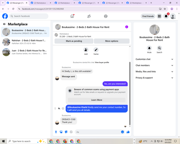This screenshot has height=144, width=180.
Task: Click Mark as pending button
Action: (x=74, y=41)
